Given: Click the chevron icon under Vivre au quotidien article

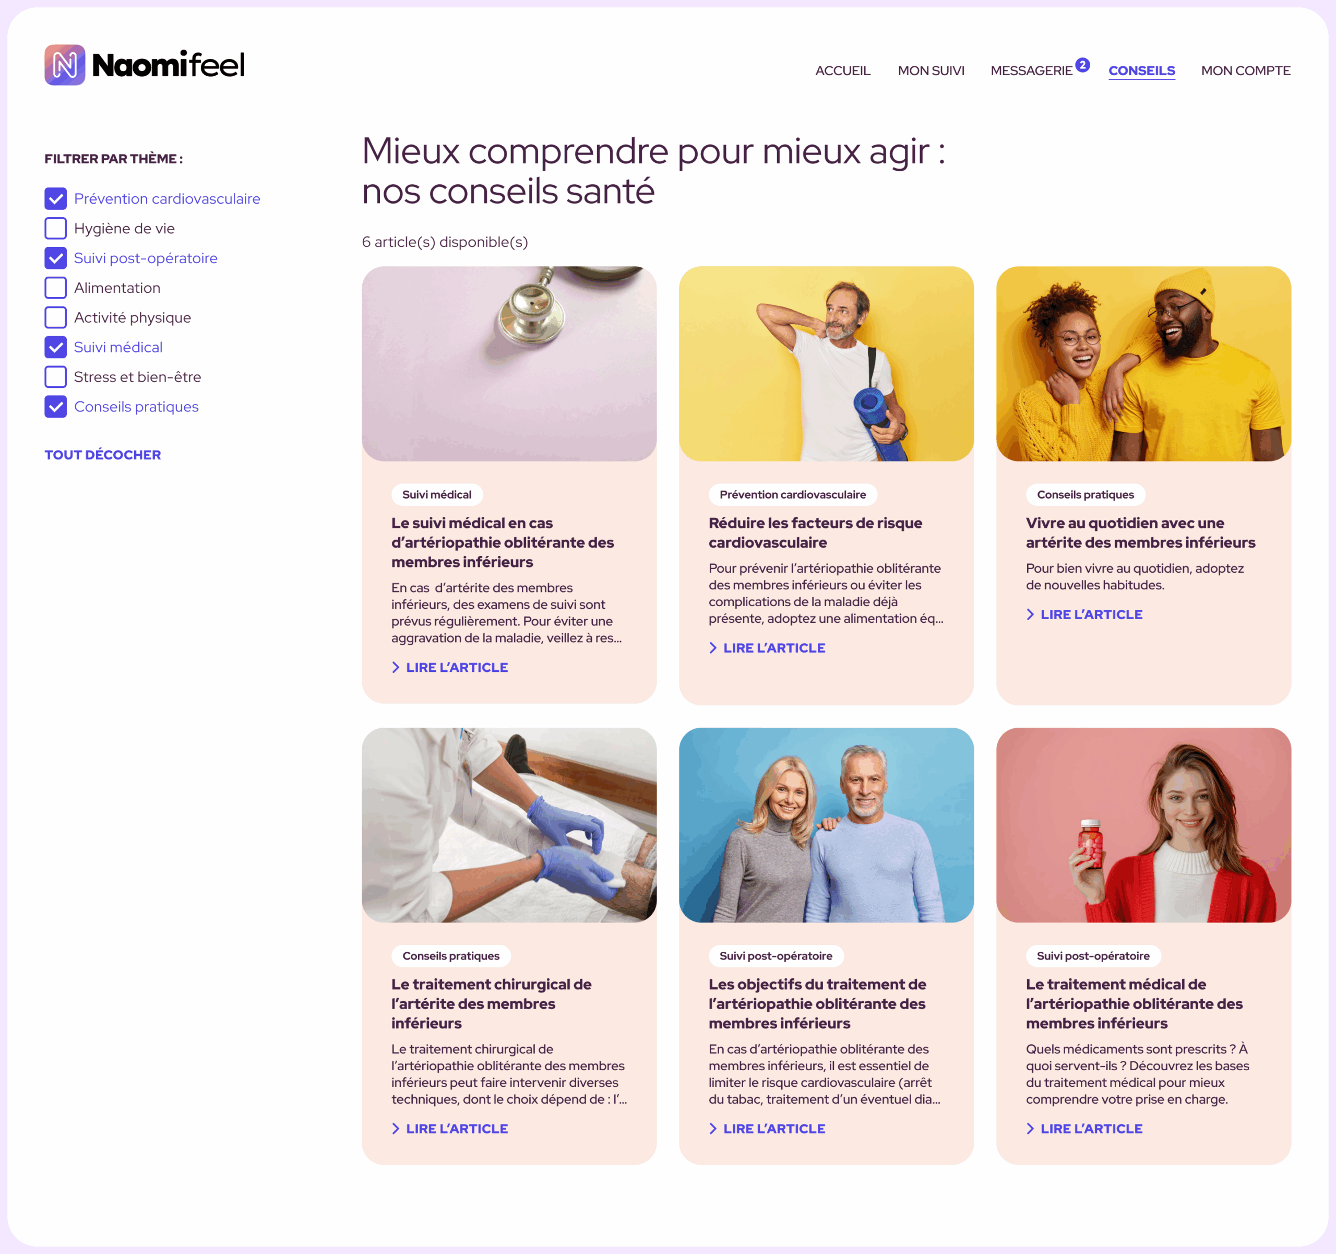Looking at the screenshot, I should coord(1030,614).
